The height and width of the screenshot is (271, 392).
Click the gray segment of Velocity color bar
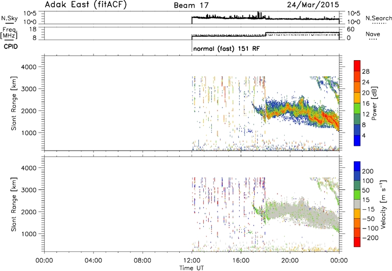pos(357,204)
